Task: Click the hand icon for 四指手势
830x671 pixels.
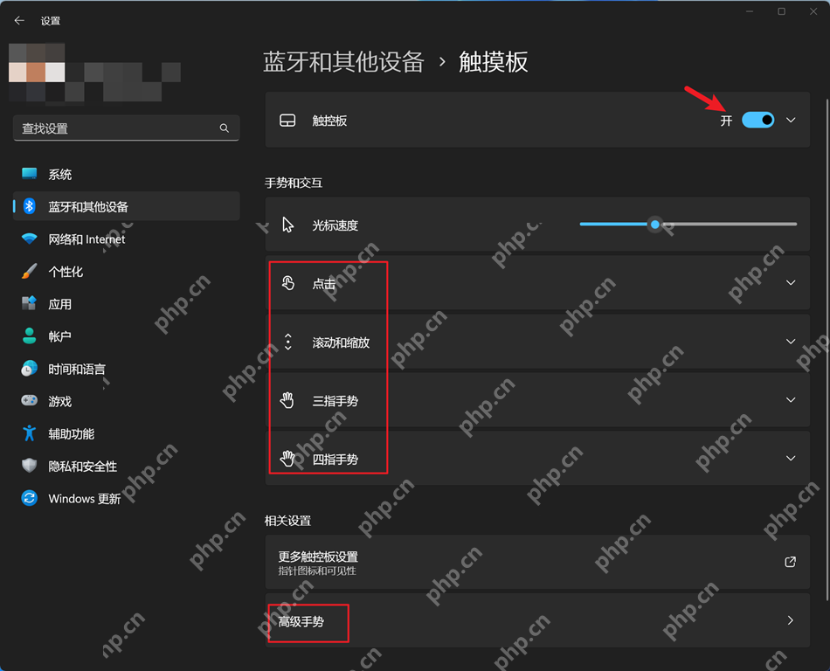Action: point(287,459)
